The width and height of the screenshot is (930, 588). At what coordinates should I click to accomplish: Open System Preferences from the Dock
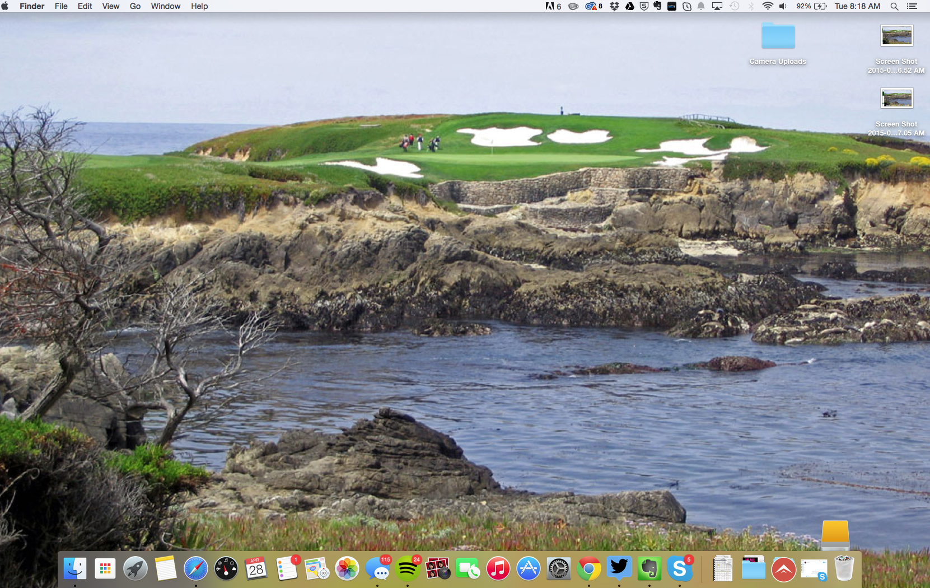tap(558, 569)
